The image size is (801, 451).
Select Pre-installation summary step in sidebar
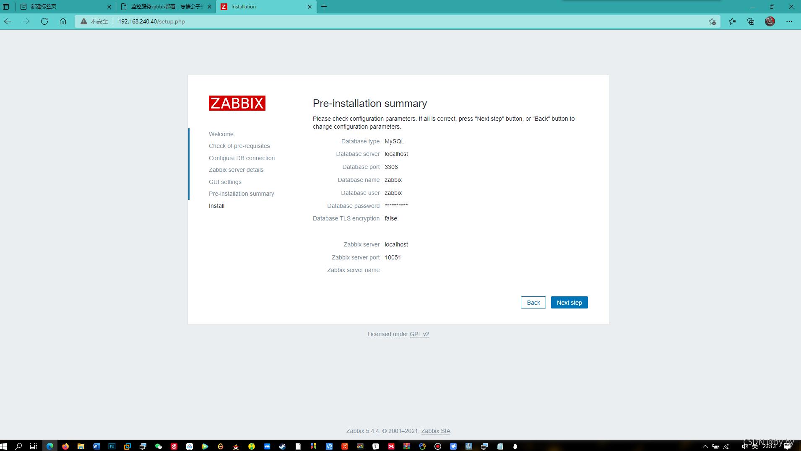tap(241, 194)
